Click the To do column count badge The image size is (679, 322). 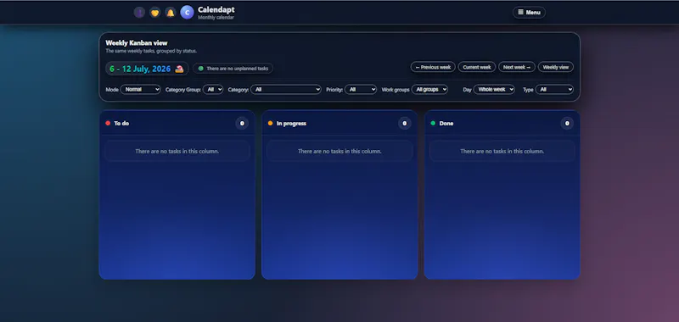pyautogui.click(x=242, y=123)
